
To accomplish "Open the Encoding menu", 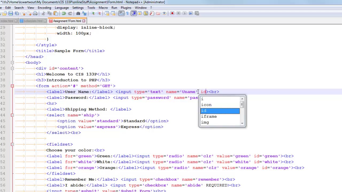I will click(x=44, y=8).
